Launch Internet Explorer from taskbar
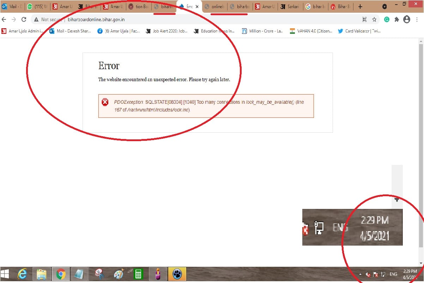 click(23, 274)
